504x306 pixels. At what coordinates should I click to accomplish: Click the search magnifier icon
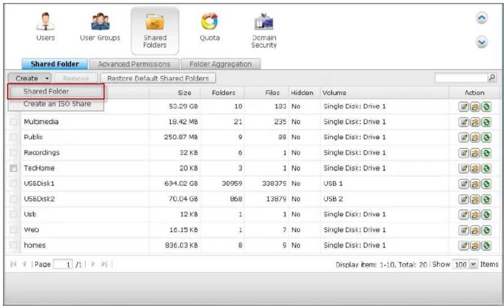tap(492, 77)
